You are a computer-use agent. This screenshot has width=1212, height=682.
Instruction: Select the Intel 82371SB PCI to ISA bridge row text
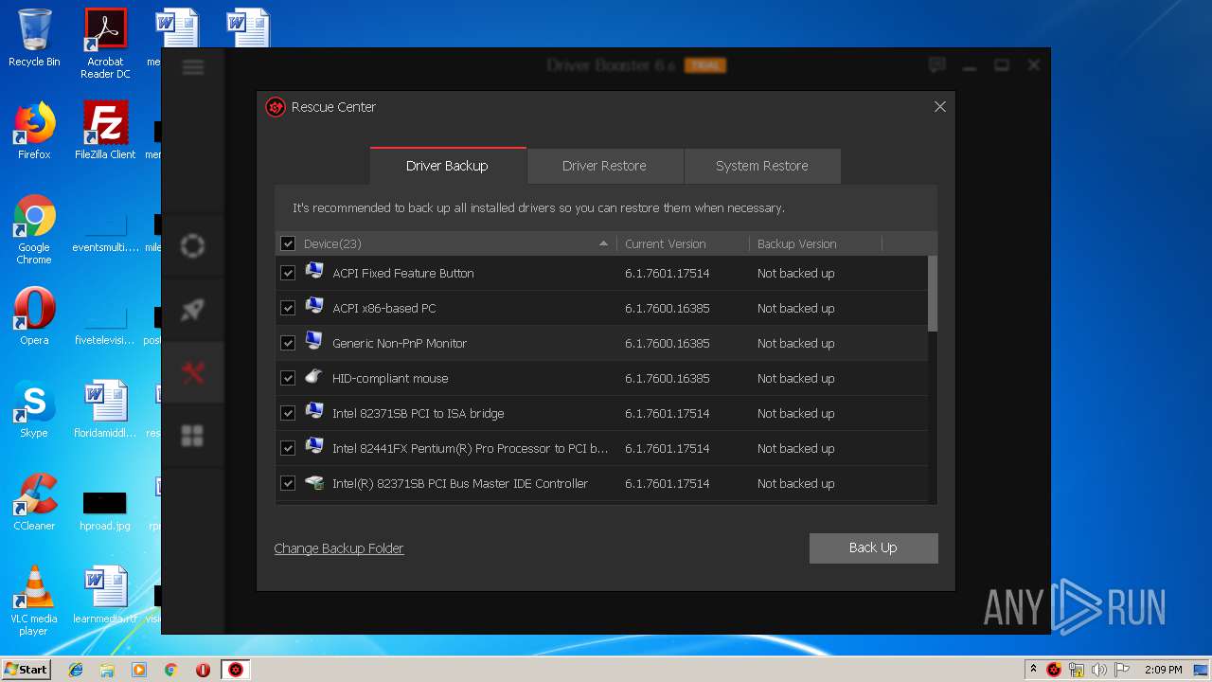coord(418,413)
